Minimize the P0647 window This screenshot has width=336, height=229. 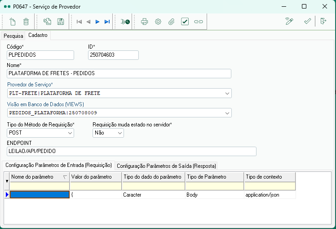click(x=284, y=6)
